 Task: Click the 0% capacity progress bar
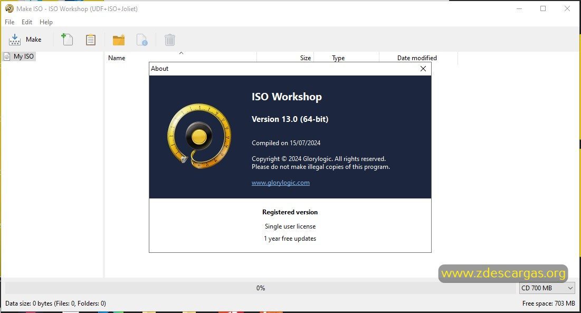click(261, 288)
